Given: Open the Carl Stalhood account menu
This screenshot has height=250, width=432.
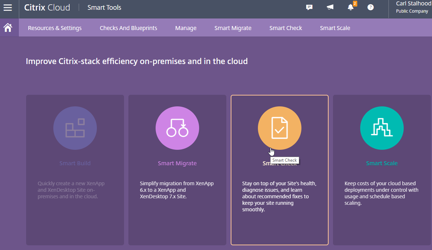Looking at the screenshot, I should point(413,7).
